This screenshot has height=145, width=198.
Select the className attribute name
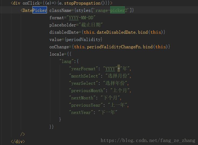click(60, 10)
